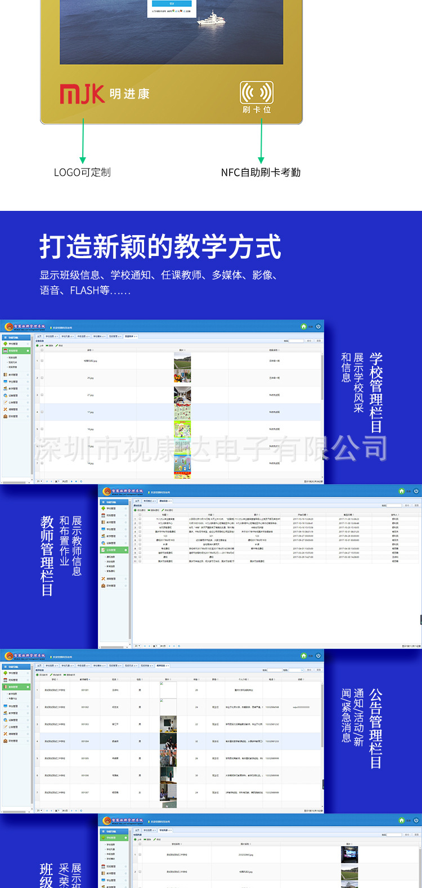This screenshot has height=888, width=422.
Task: Click the power icon in the teacher list screenshot
Action: (x=318, y=655)
